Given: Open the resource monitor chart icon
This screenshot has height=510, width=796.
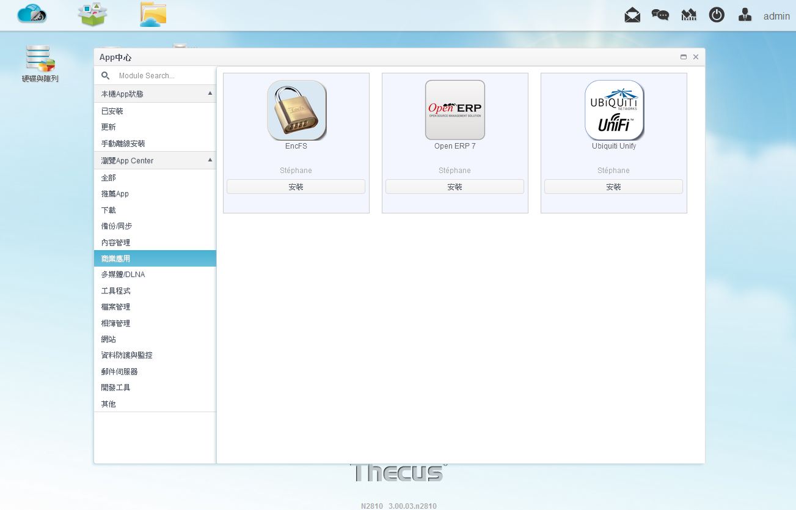Looking at the screenshot, I should [x=688, y=15].
